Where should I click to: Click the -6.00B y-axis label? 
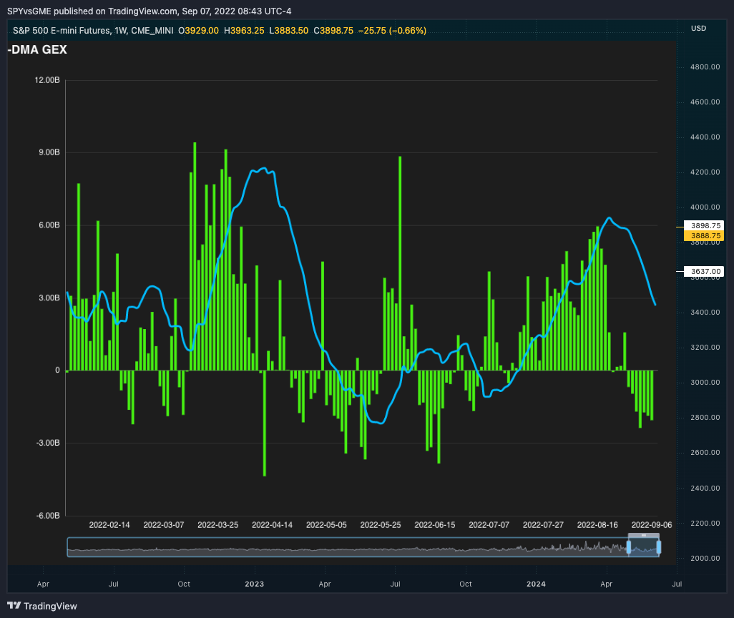pyautogui.click(x=48, y=516)
